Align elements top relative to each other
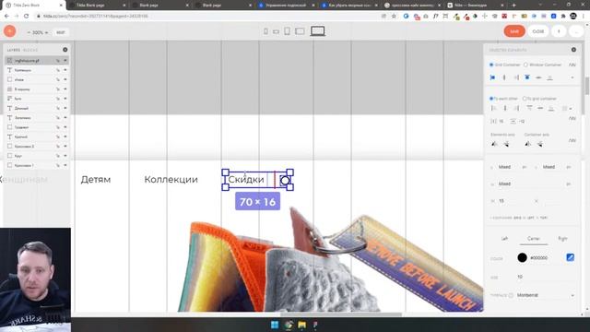 click(x=529, y=109)
